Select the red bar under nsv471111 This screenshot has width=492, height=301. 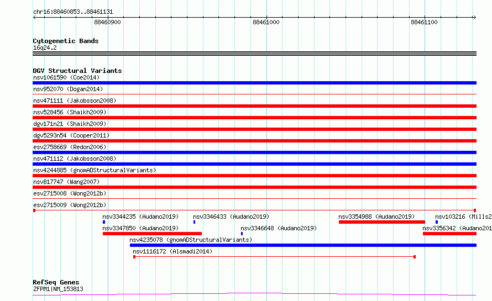point(254,106)
